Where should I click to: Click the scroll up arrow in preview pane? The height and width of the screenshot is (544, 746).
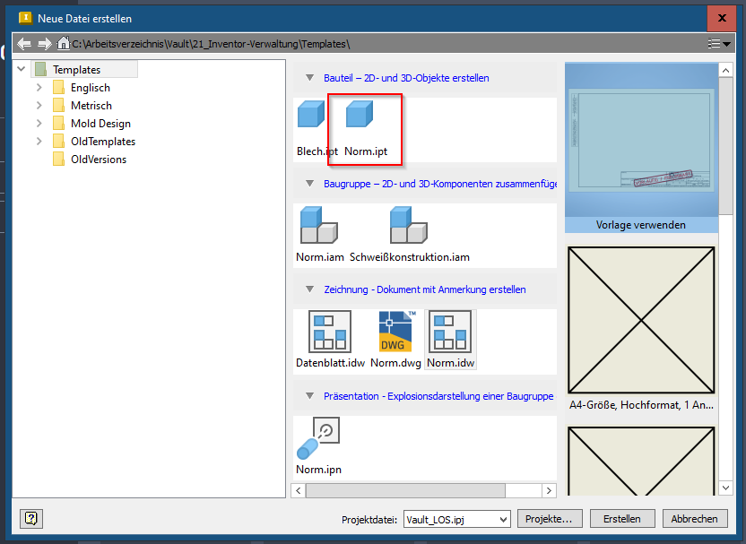pos(725,71)
